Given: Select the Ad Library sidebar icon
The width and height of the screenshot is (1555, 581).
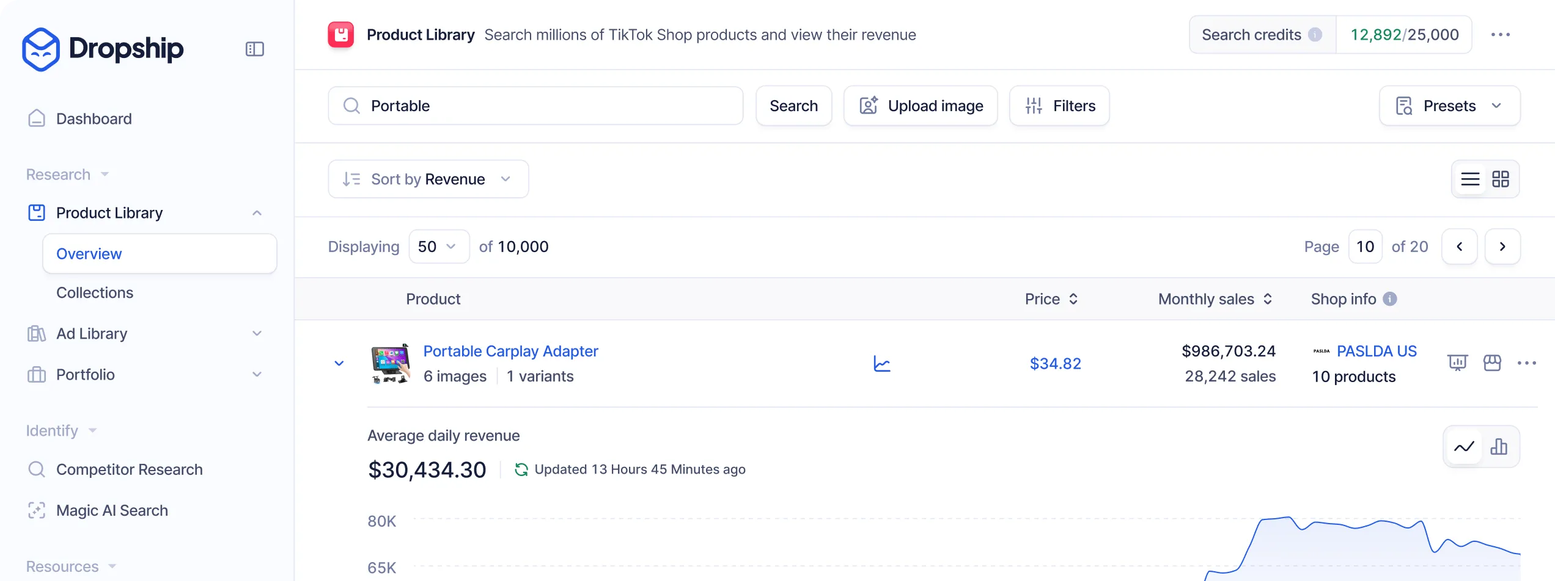Looking at the screenshot, I should click(37, 333).
